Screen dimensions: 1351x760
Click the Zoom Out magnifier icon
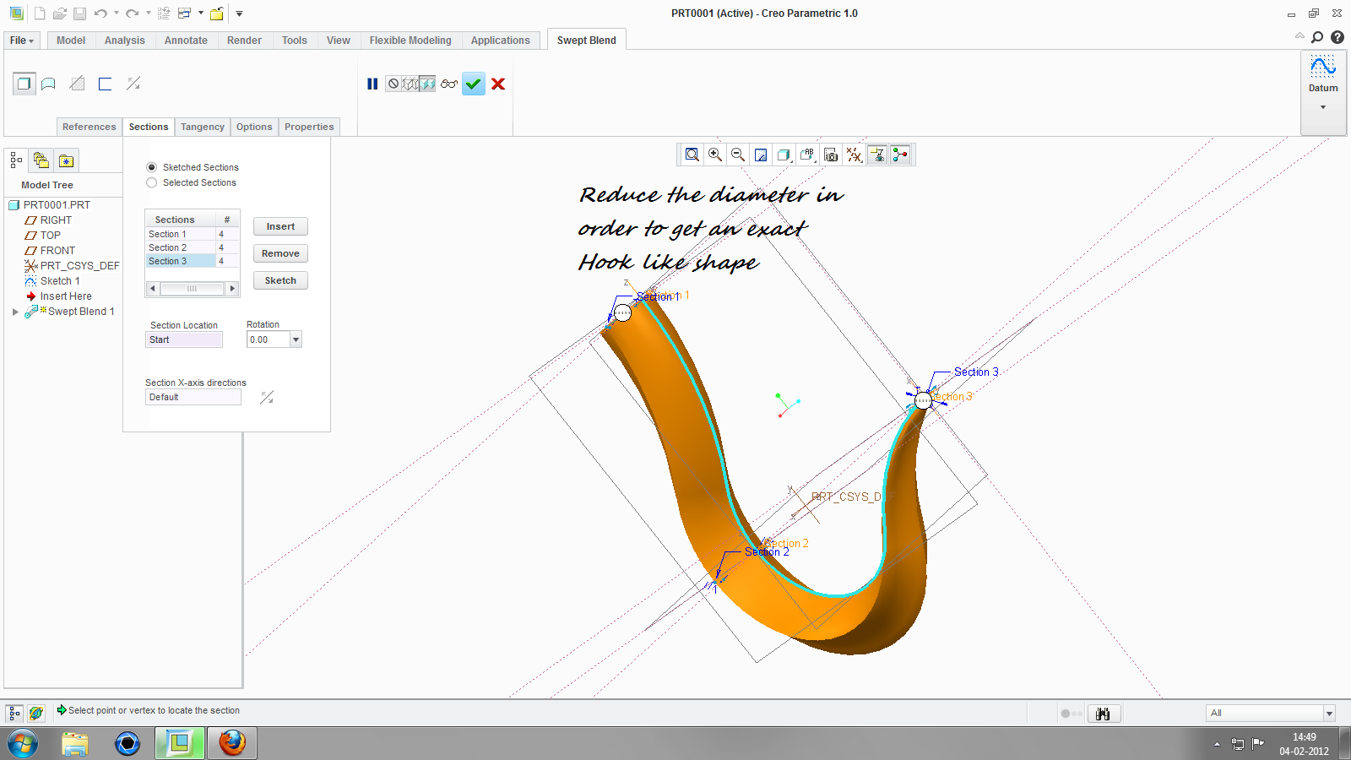[738, 155]
